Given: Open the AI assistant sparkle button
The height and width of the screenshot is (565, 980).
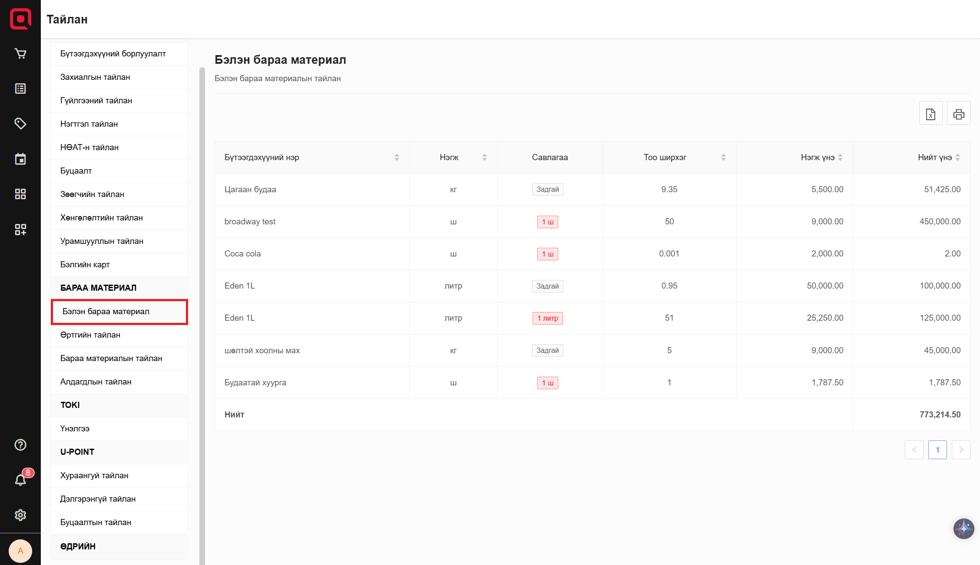Looking at the screenshot, I should click(963, 529).
